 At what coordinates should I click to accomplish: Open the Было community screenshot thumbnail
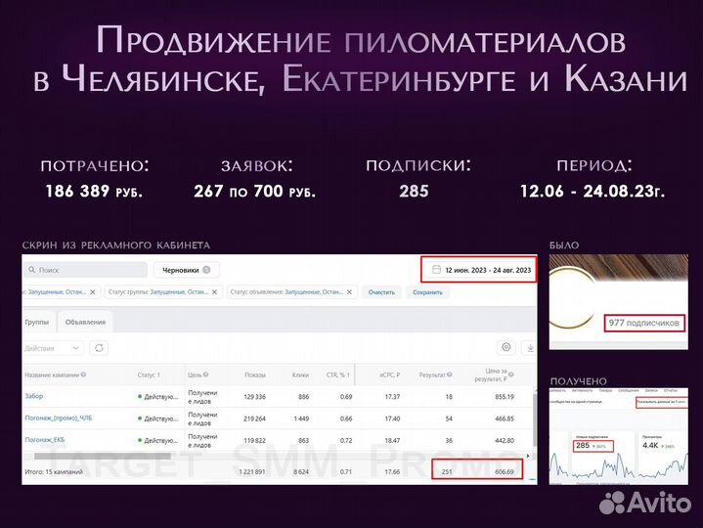pyautogui.click(x=619, y=302)
